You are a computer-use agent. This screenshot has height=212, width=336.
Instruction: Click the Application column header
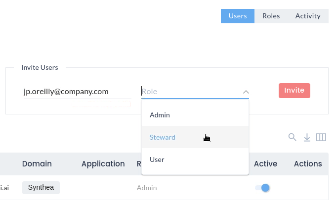click(103, 163)
